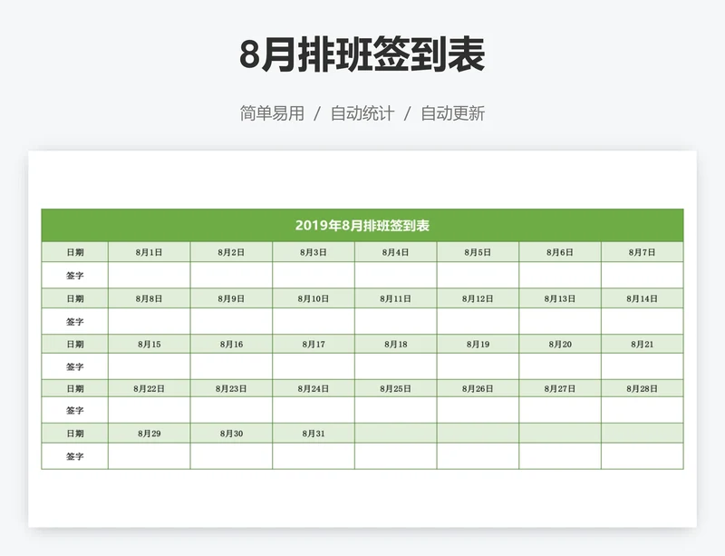Viewport: 725px width, 556px height.
Task: Select the 8月20 date cell
Action: (560, 344)
